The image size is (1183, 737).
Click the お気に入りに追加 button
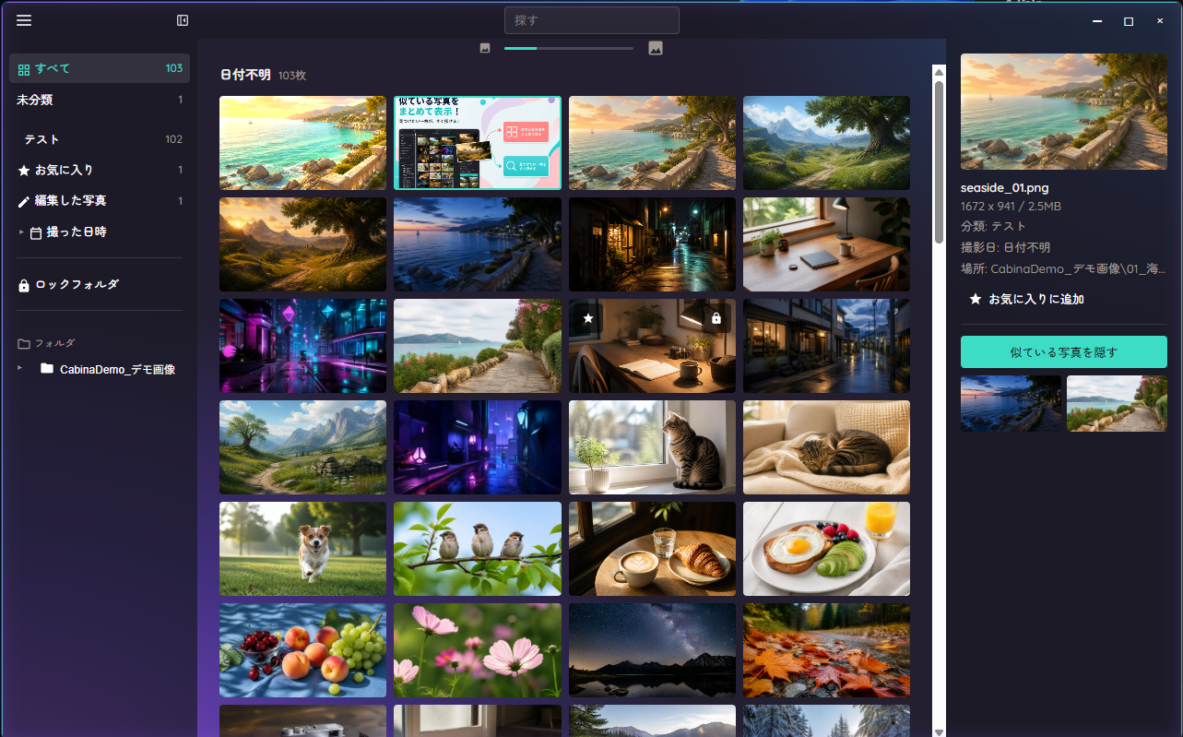[x=1026, y=300]
